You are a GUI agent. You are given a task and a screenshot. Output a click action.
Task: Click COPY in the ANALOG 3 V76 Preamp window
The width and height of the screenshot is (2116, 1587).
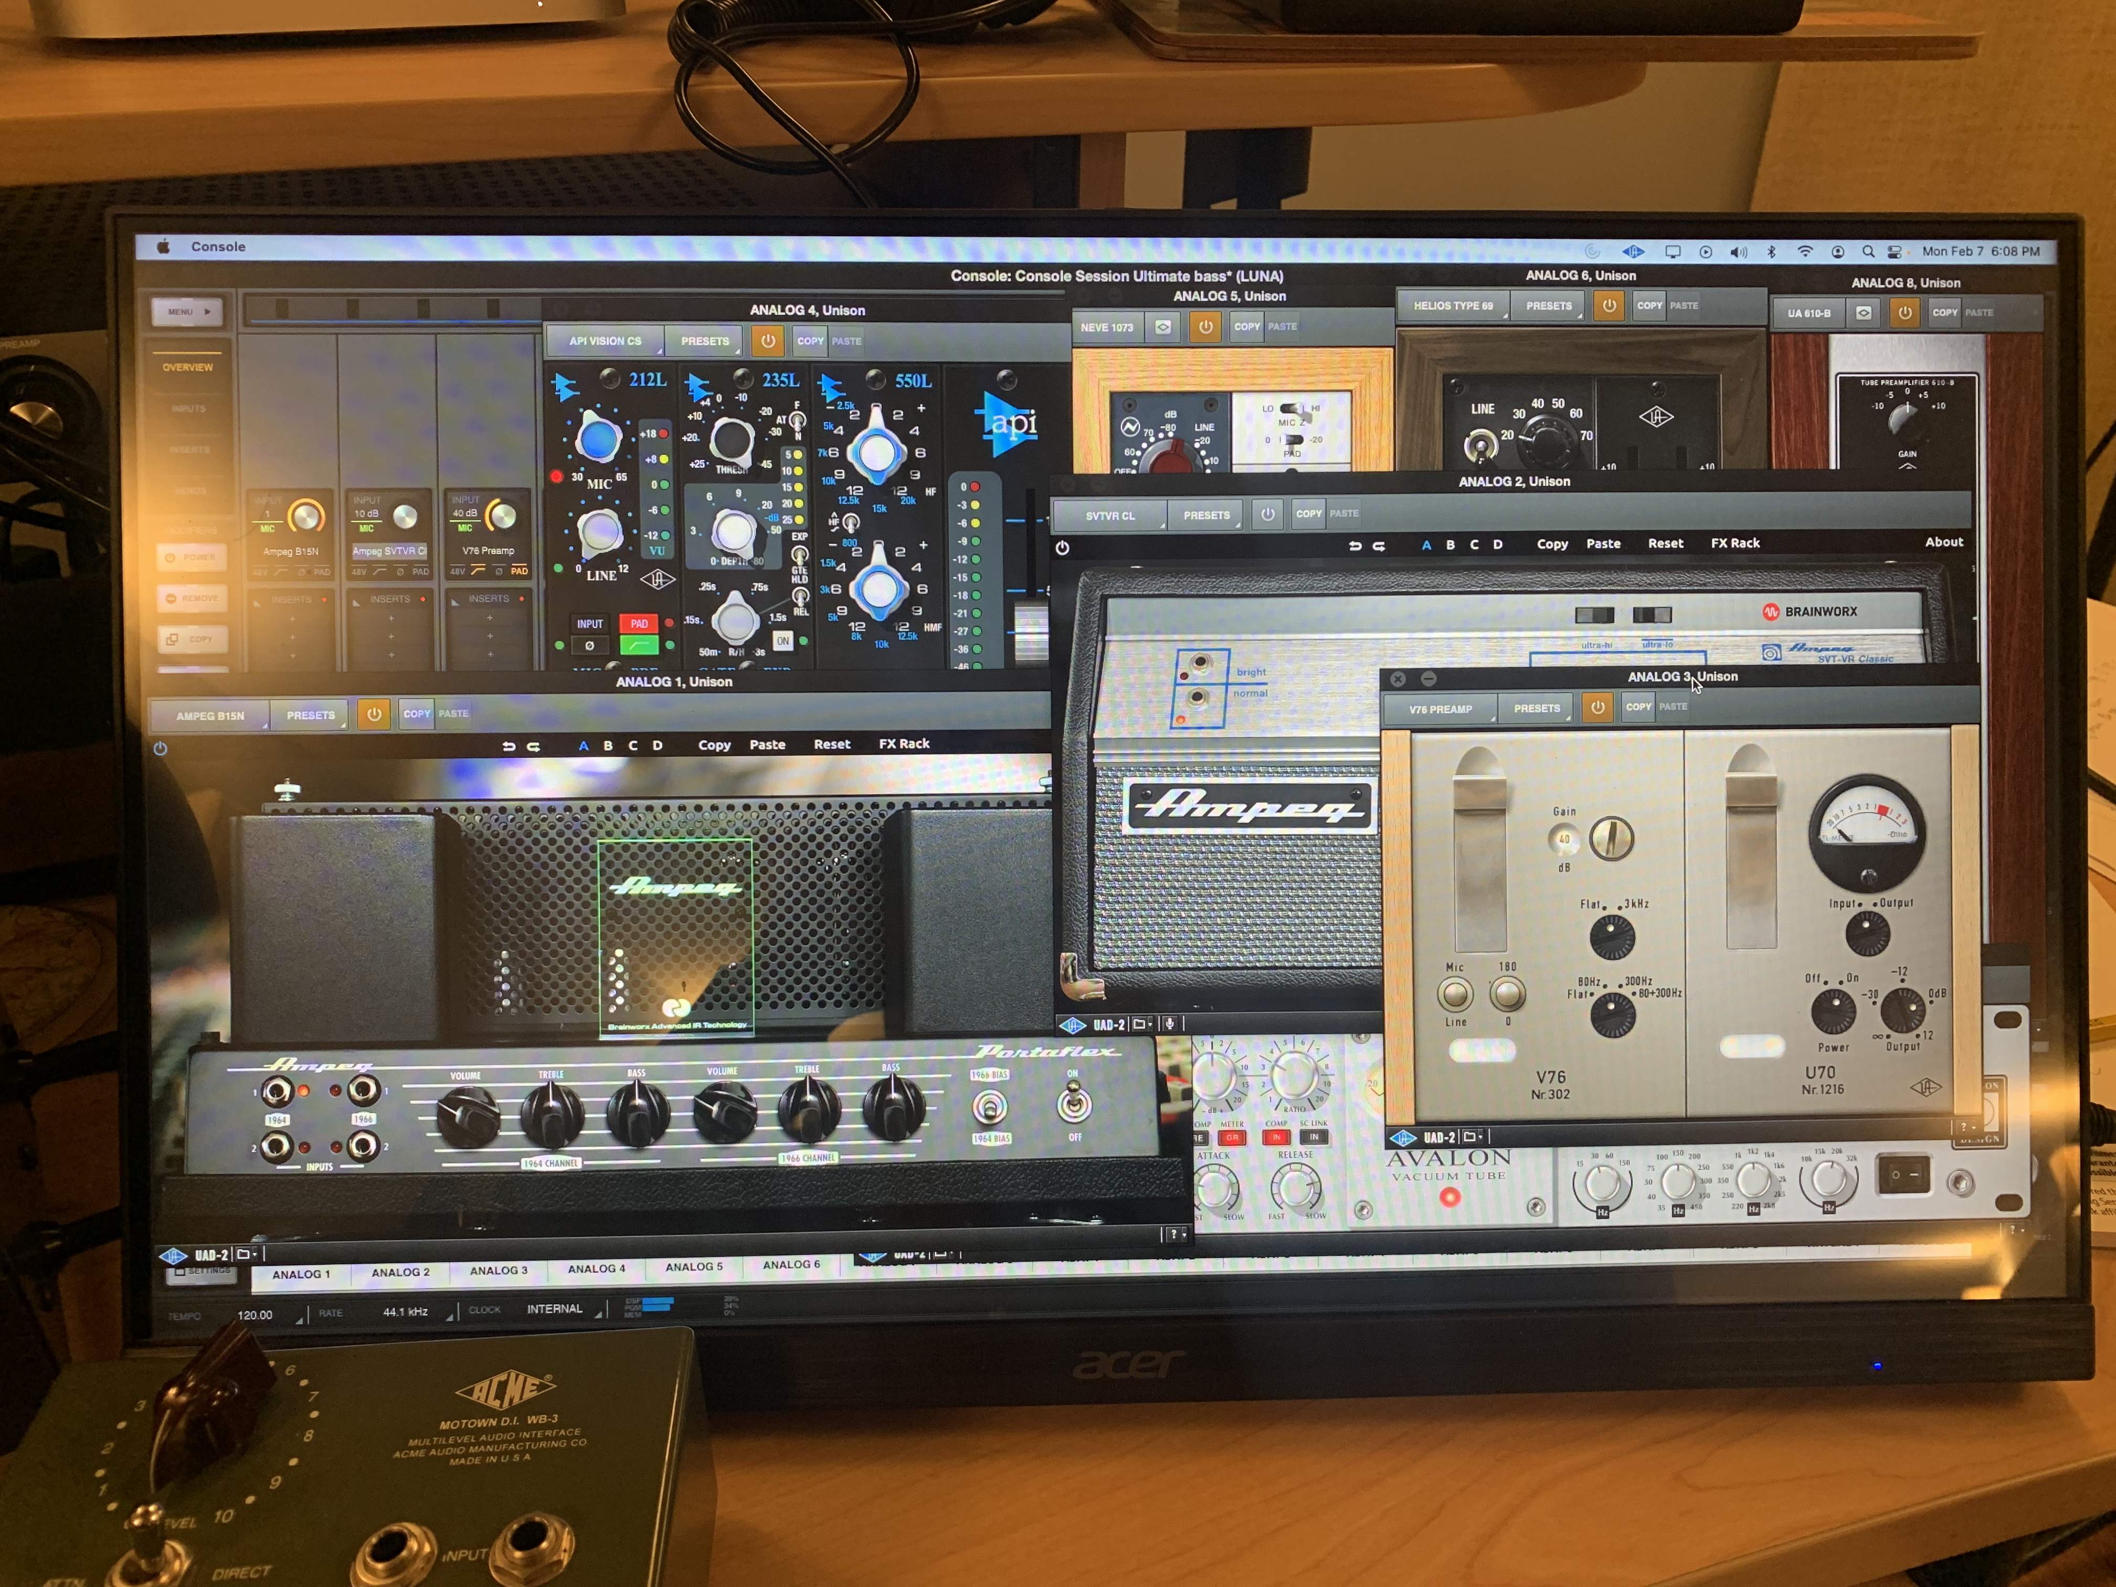pos(1638,707)
